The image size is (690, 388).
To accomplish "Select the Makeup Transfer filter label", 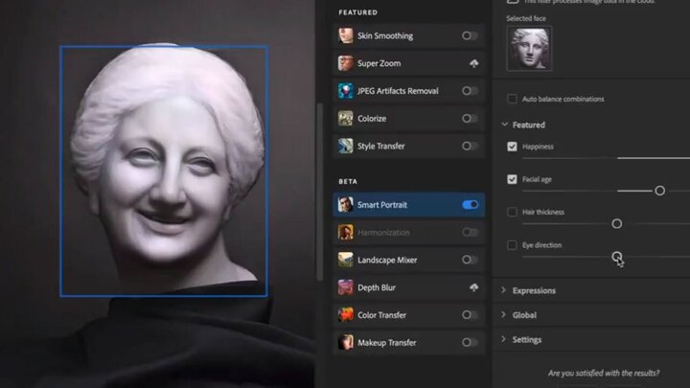I will [x=387, y=342].
